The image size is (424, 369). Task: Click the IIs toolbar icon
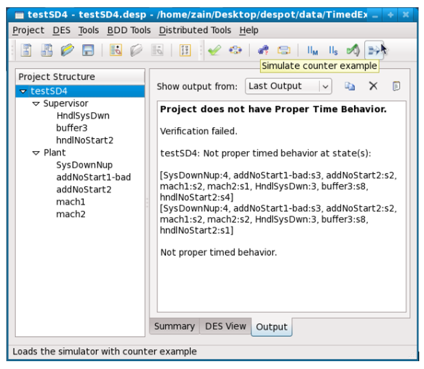(x=333, y=51)
